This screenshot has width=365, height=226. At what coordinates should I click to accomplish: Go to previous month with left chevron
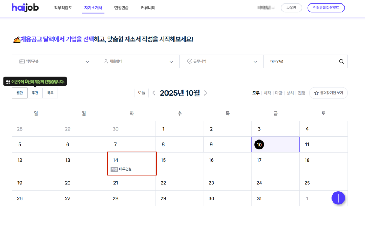tap(154, 93)
